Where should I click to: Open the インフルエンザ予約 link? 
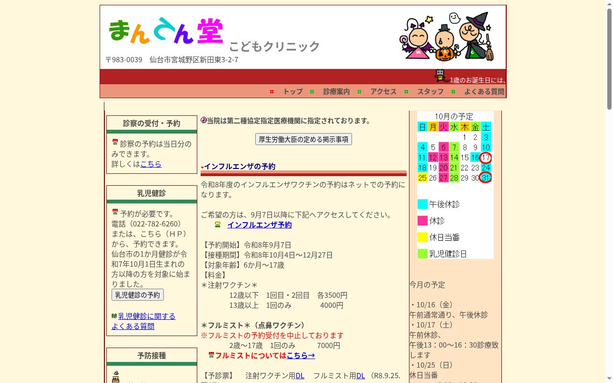tap(259, 225)
